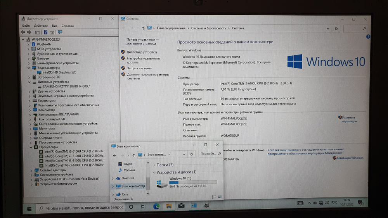Click the volume icon in system tray

coord(327,203)
